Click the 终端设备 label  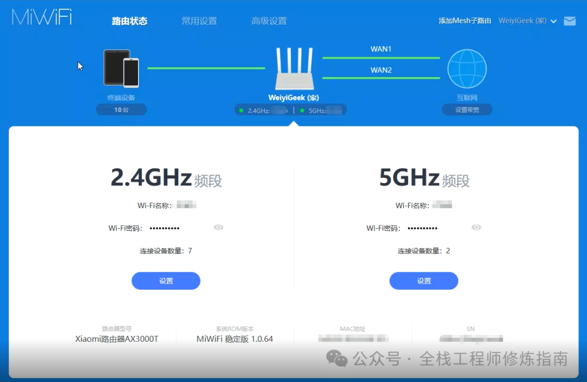121,98
